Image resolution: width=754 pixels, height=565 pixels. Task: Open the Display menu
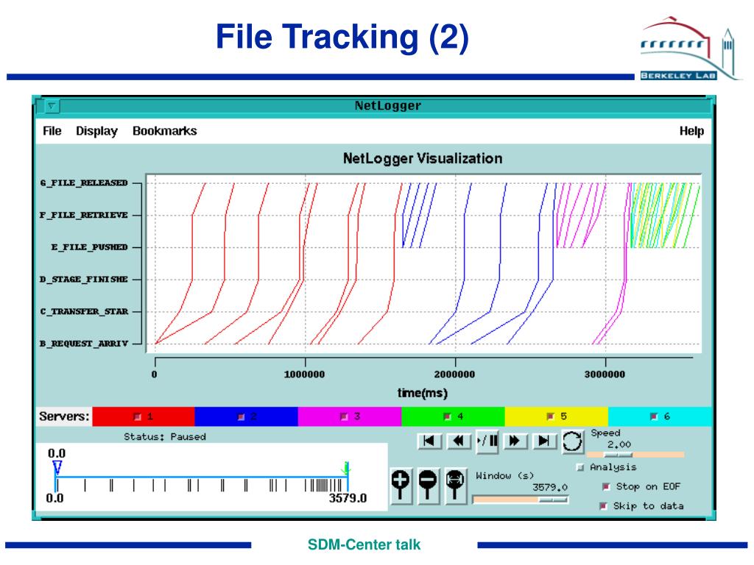96,131
